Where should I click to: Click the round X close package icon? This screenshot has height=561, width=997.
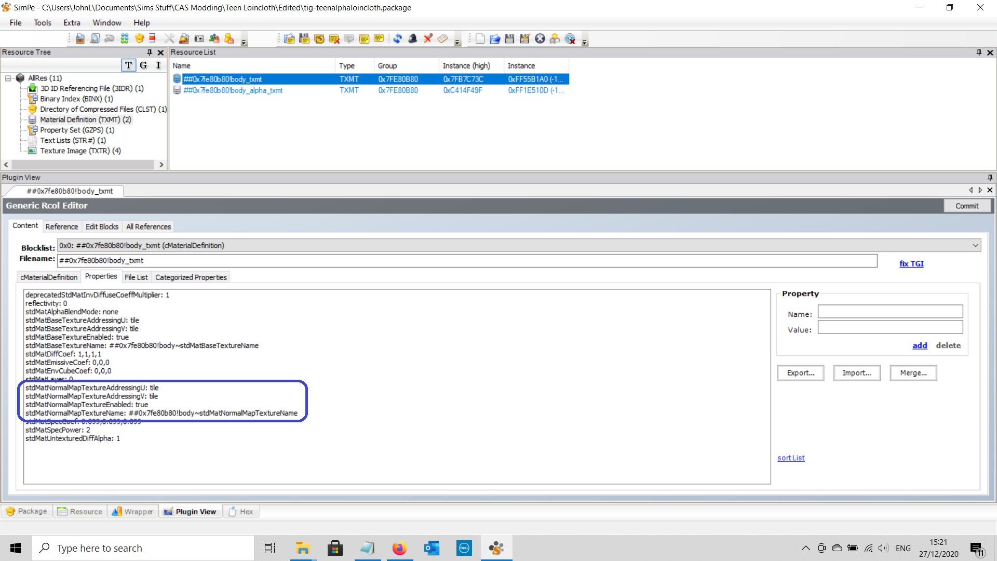coord(540,38)
